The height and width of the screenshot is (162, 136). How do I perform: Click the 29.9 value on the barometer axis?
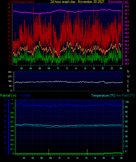click(127, 22)
